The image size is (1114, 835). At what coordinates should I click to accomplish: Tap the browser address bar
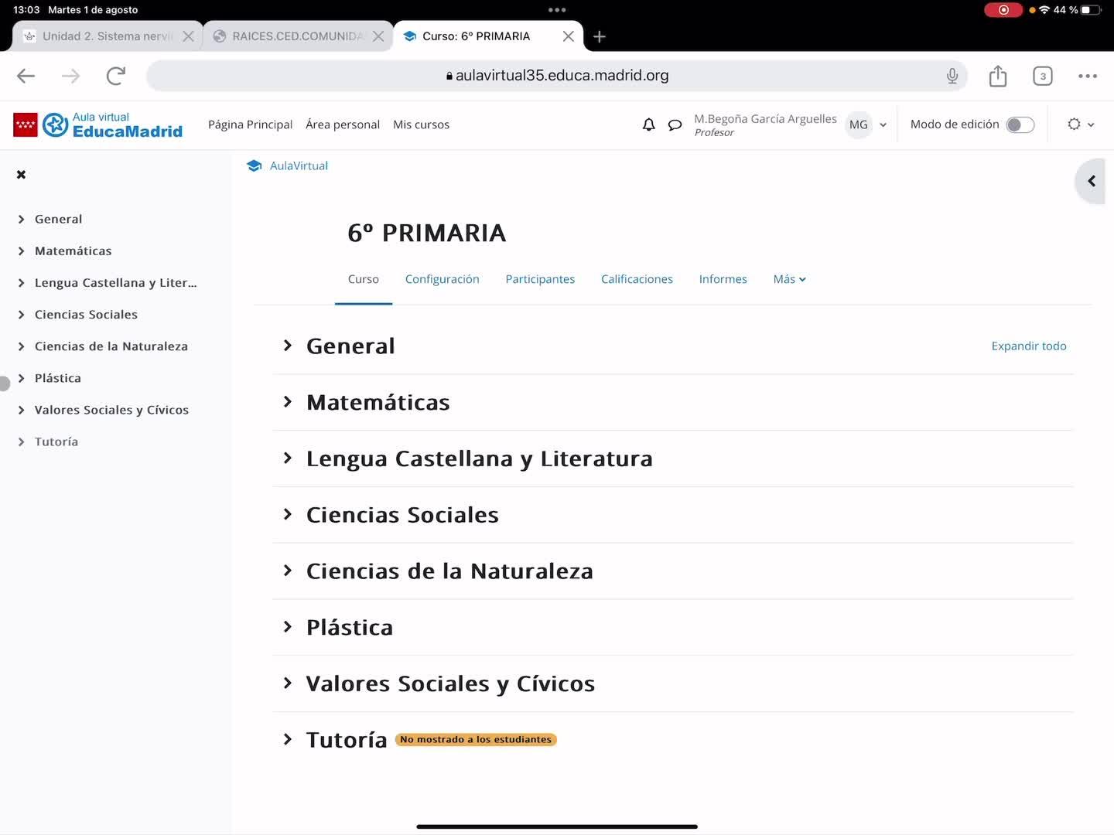[x=557, y=76]
